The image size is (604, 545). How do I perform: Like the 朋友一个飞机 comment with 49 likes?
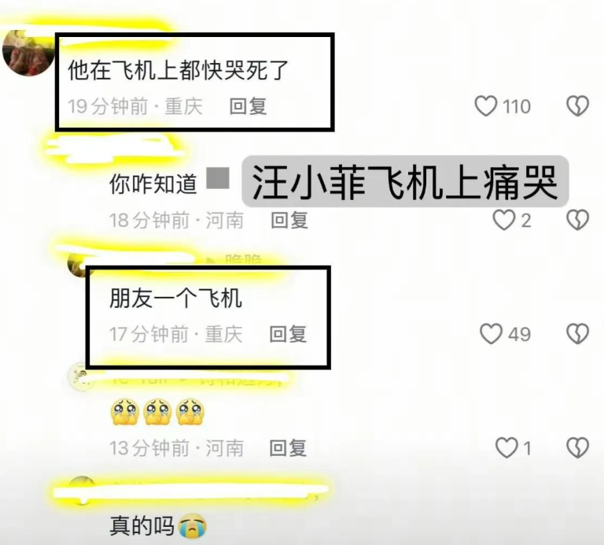491,334
